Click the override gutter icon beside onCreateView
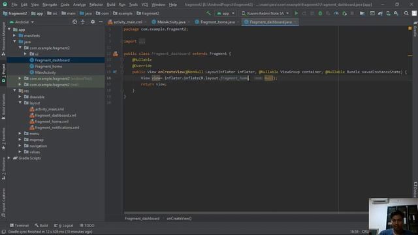The width and height of the screenshot is (418, 235). coord(115,72)
